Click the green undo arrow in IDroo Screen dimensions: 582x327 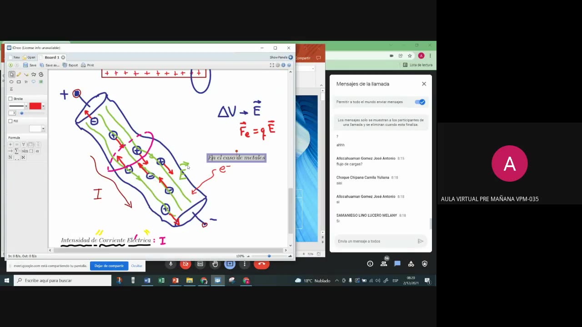10,65
